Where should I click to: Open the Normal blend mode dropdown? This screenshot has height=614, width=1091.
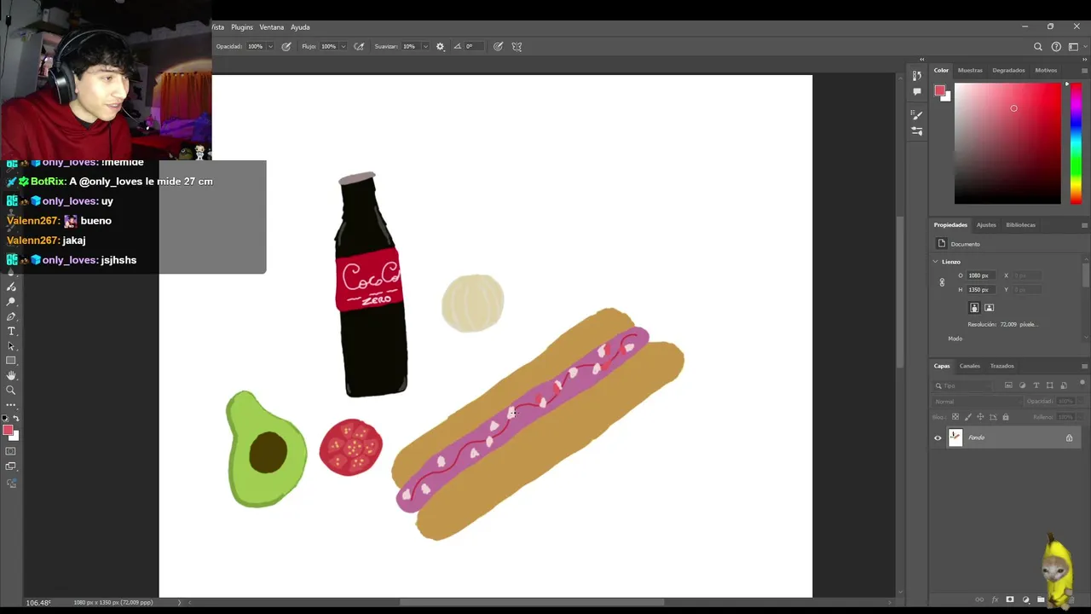coord(977,402)
